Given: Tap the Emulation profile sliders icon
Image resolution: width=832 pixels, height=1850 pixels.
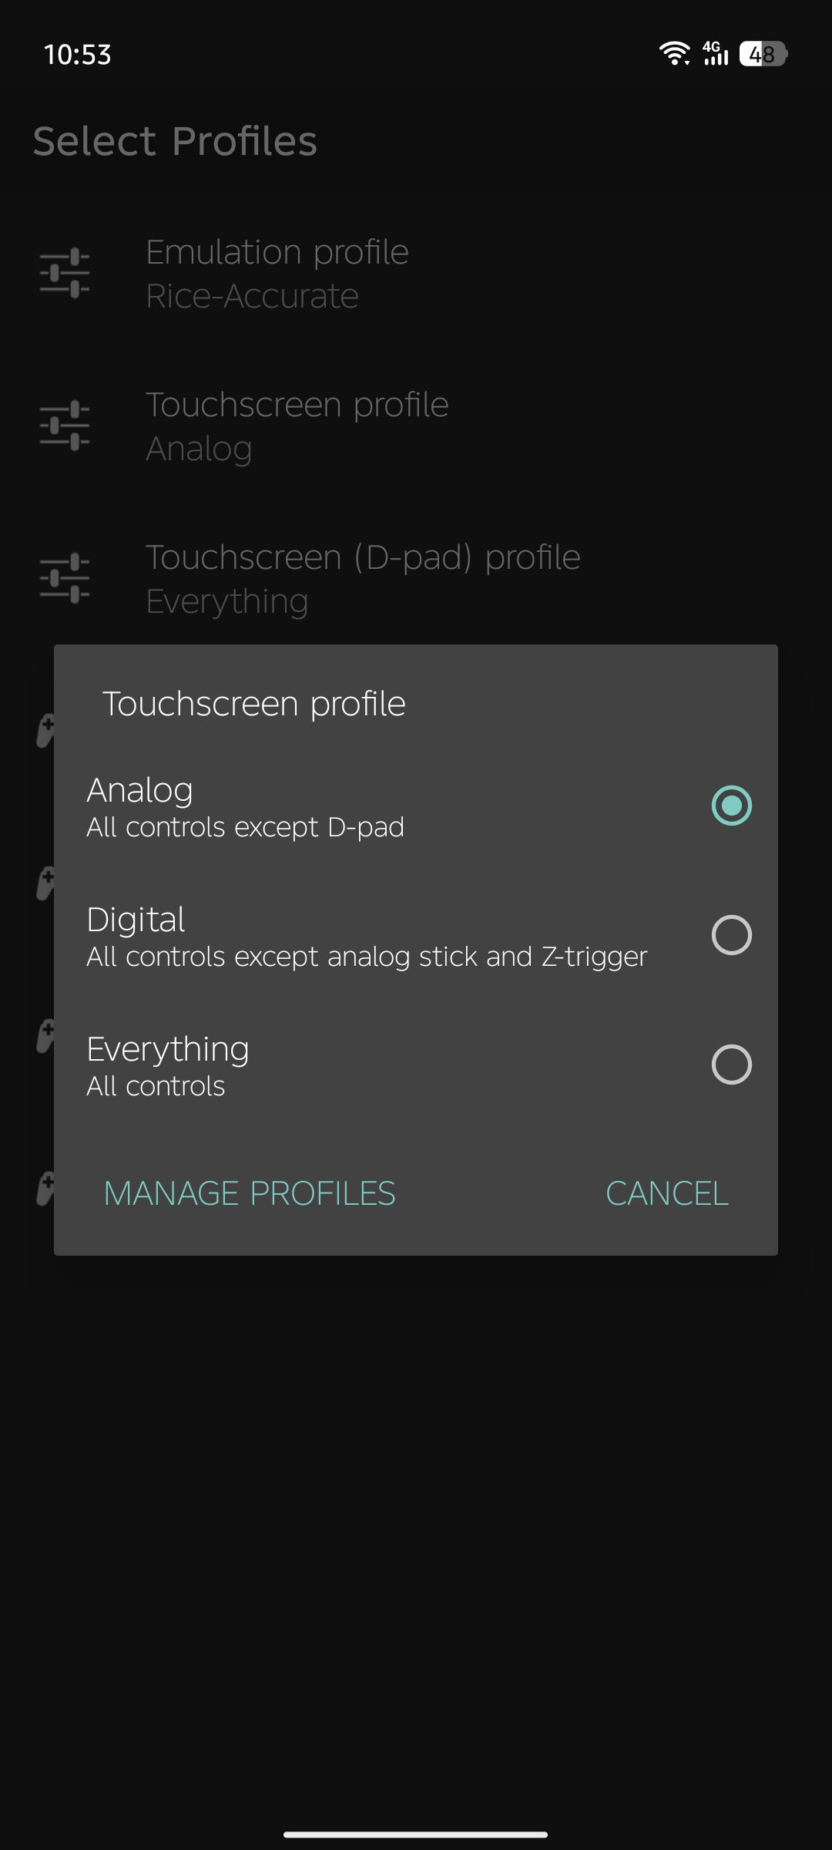Looking at the screenshot, I should coord(65,273).
